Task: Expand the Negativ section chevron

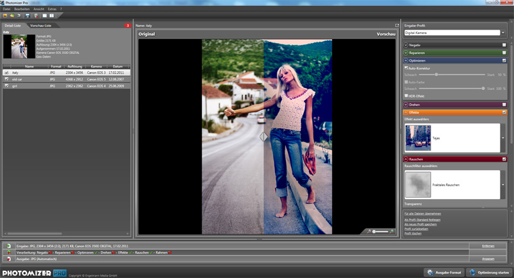Action: [x=406, y=45]
